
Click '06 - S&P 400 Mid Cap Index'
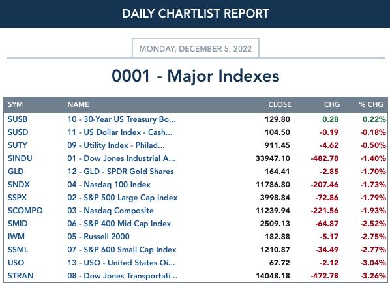click(119, 223)
